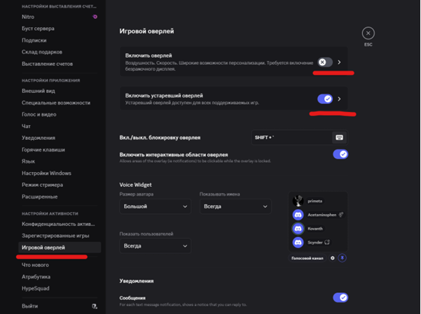
Task: Click the logout icon next to Выйти
Action: [x=95, y=306]
